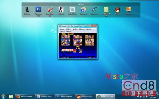The width and height of the screenshot is (159, 99).
Task: Click the Kawaks window title bar icon
Action: click(x=60, y=26)
